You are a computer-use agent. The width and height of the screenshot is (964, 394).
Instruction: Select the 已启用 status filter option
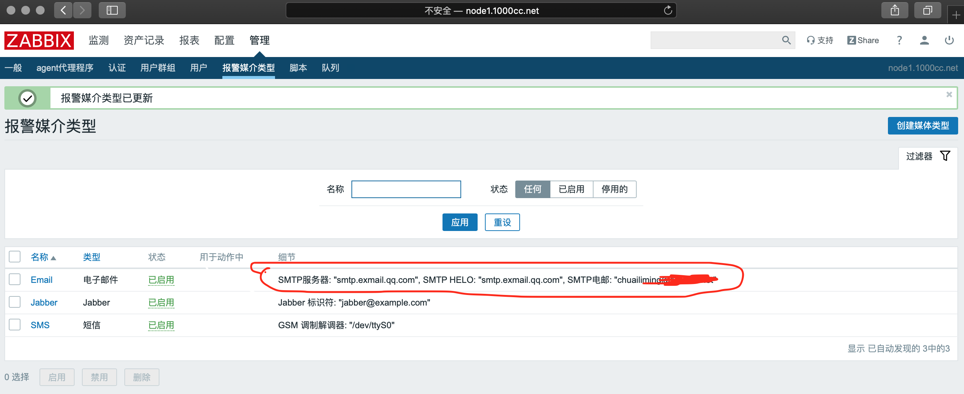(571, 189)
